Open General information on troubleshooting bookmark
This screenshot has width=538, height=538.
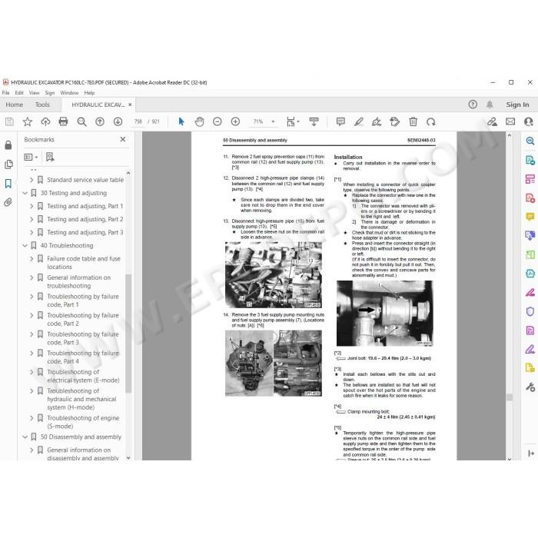(x=79, y=282)
